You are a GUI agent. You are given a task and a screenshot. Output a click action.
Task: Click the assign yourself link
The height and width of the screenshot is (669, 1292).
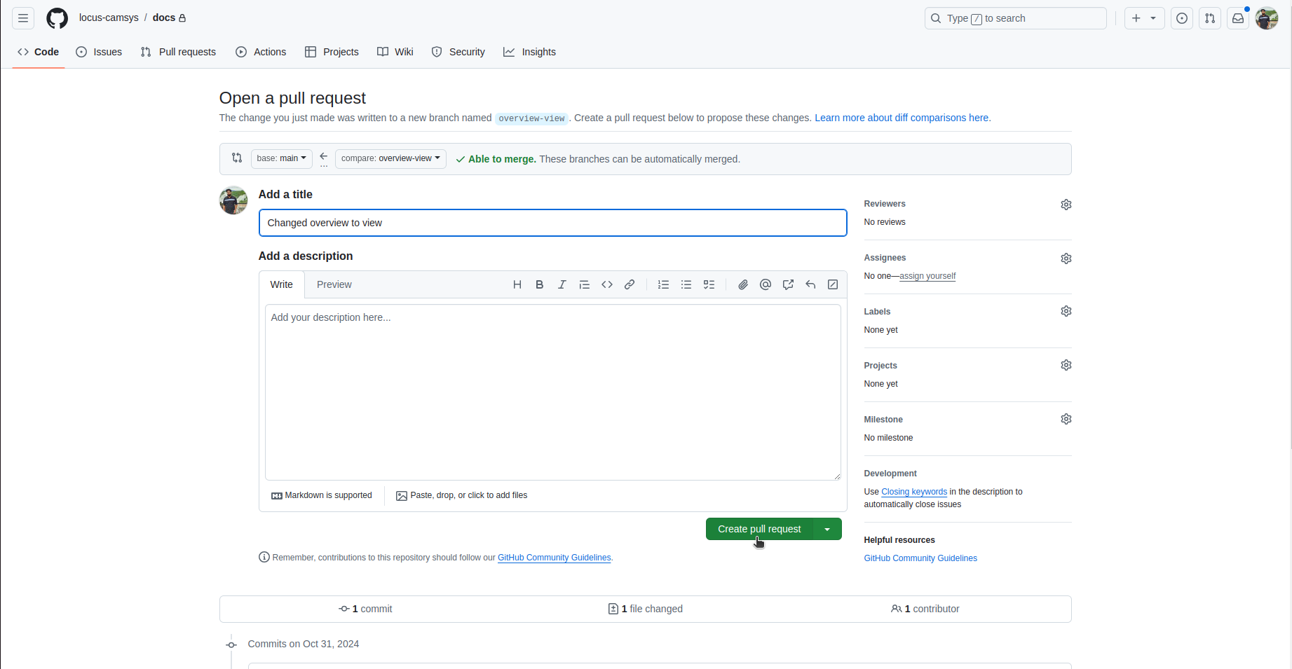pos(927,276)
